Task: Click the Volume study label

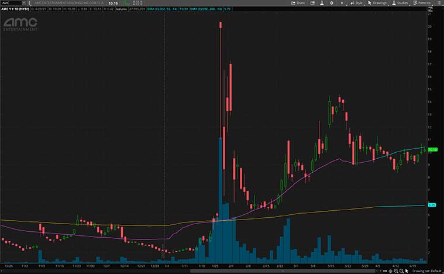Action: 122,9
